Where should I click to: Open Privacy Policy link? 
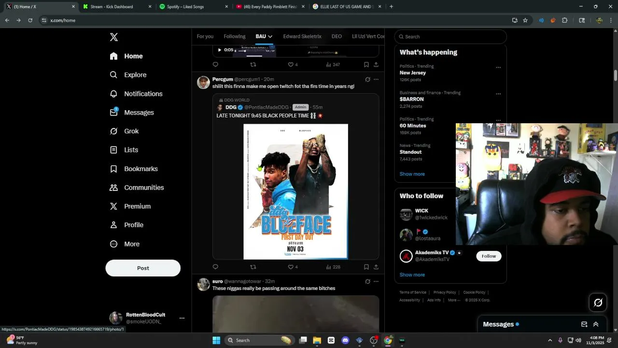[x=445, y=292]
